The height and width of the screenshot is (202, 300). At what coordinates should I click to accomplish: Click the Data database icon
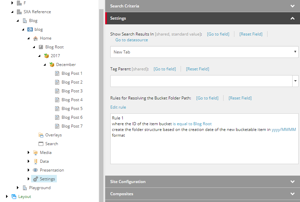(x=36, y=161)
